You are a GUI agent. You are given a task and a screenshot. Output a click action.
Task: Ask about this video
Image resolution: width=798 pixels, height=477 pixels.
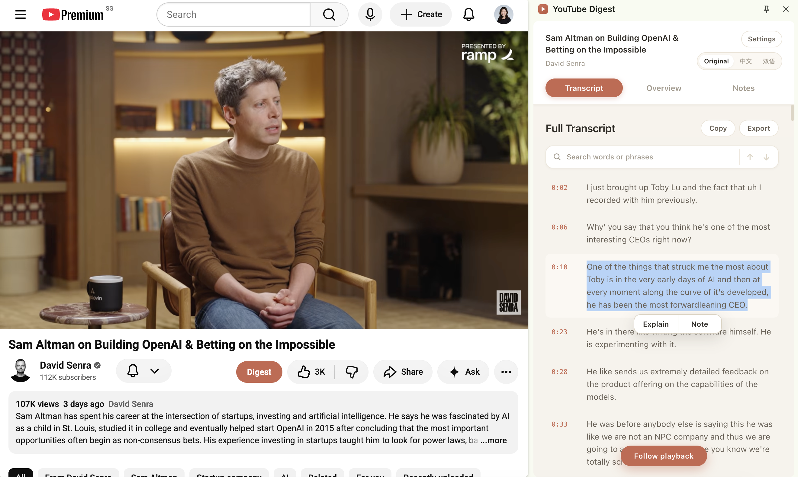tap(463, 372)
